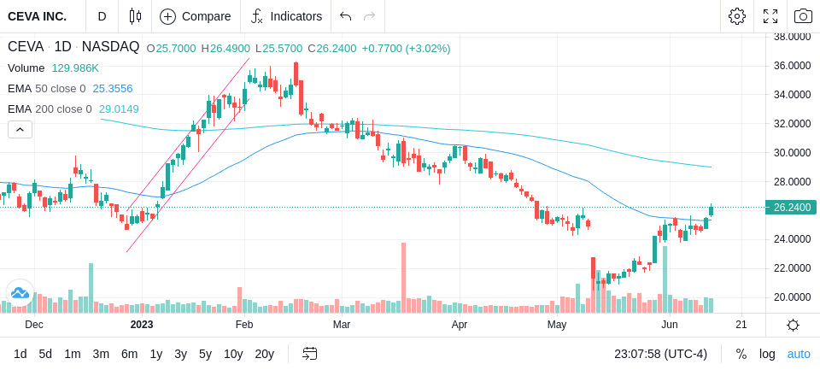This screenshot has height=370, width=820.
Task: Select the EMA 200 close legend
Action: tap(50, 109)
